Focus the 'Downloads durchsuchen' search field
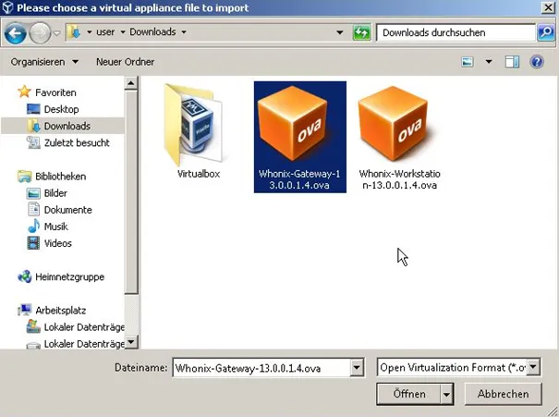559x417 pixels. 456,32
